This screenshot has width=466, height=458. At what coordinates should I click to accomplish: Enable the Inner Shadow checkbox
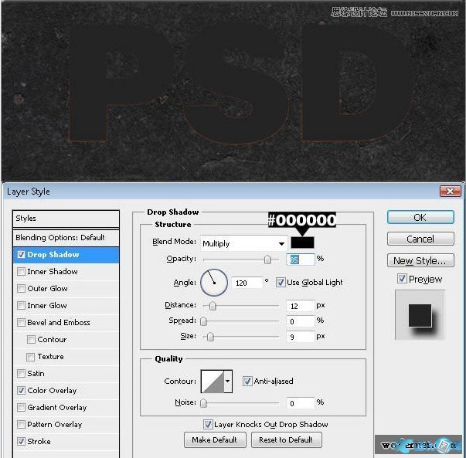click(x=21, y=272)
